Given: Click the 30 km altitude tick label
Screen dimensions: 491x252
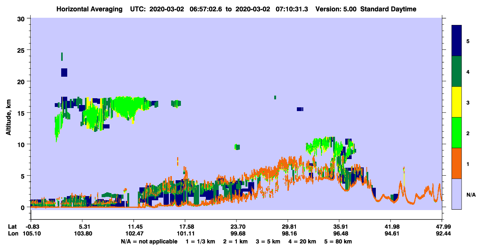Looking at the screenshot, I should click(22, 18).
